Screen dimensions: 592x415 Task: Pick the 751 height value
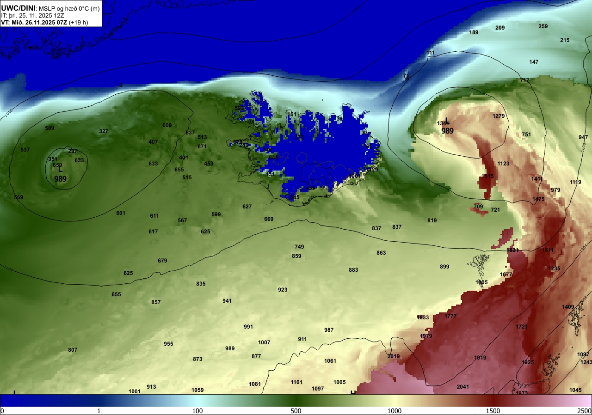tap(526, 134)
